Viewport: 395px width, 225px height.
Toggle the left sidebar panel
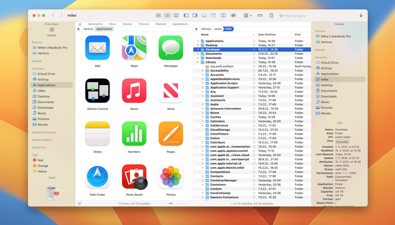pyautogui.click(x=186, y=16)
